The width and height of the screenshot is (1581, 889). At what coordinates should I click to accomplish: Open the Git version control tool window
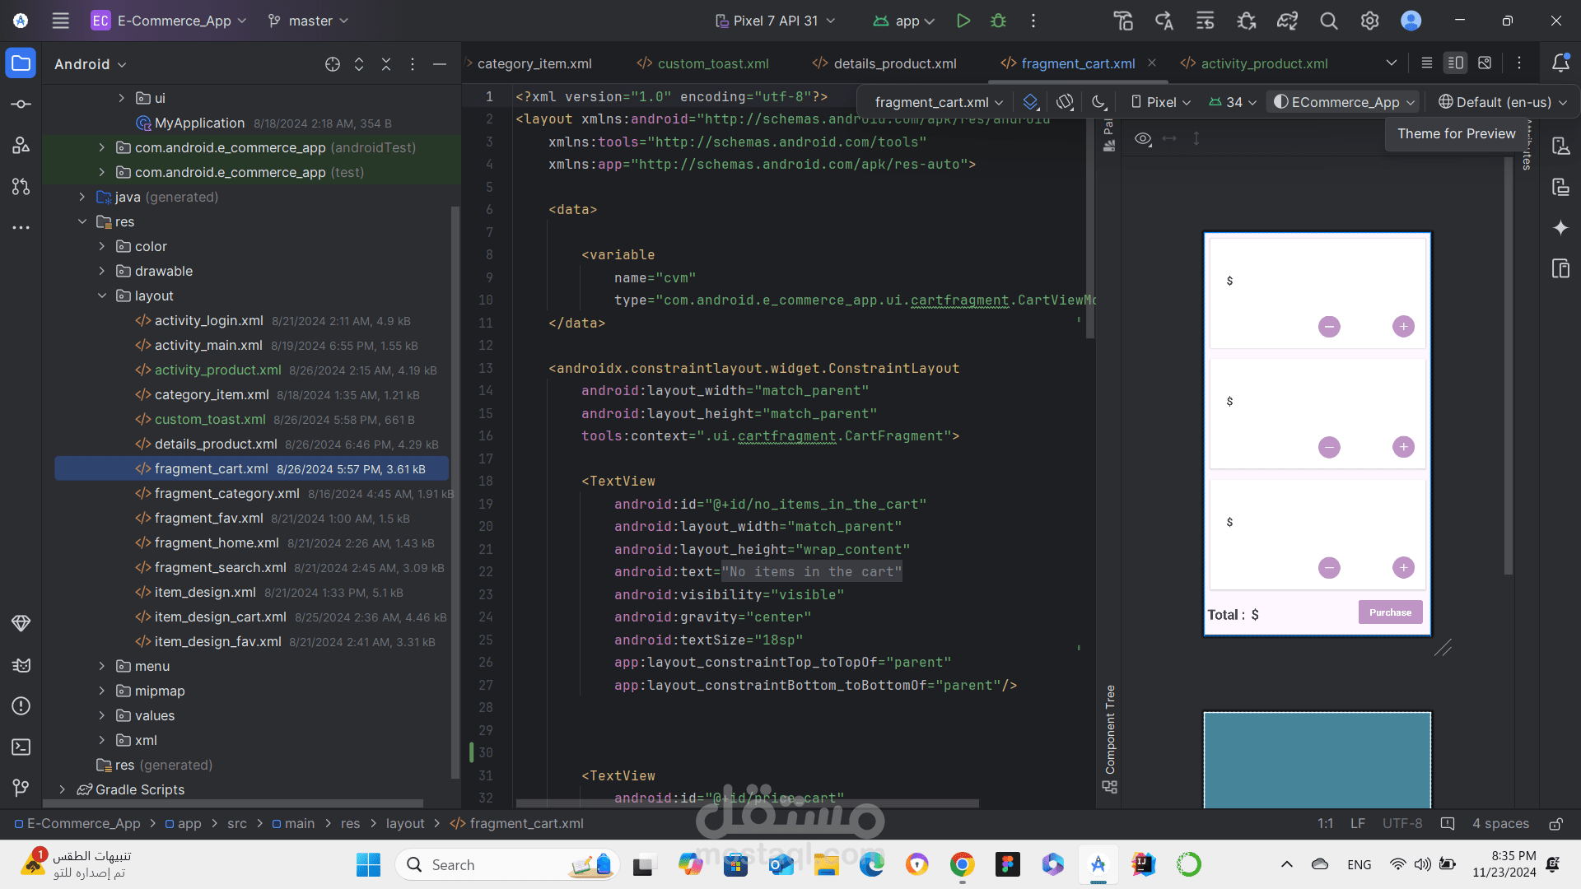tap(21, 788)
